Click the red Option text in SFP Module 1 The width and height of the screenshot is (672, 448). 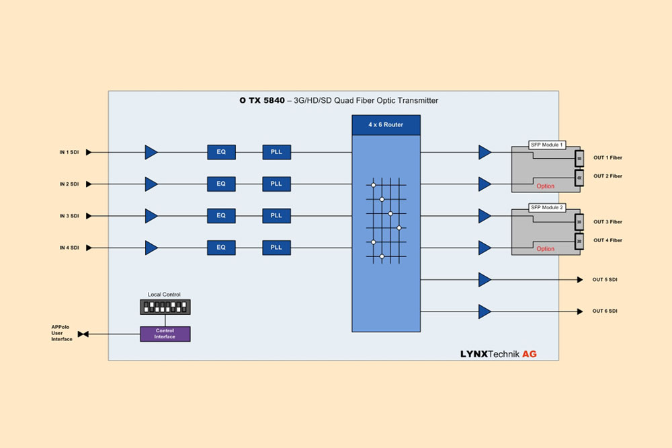(x=546, y=186)
